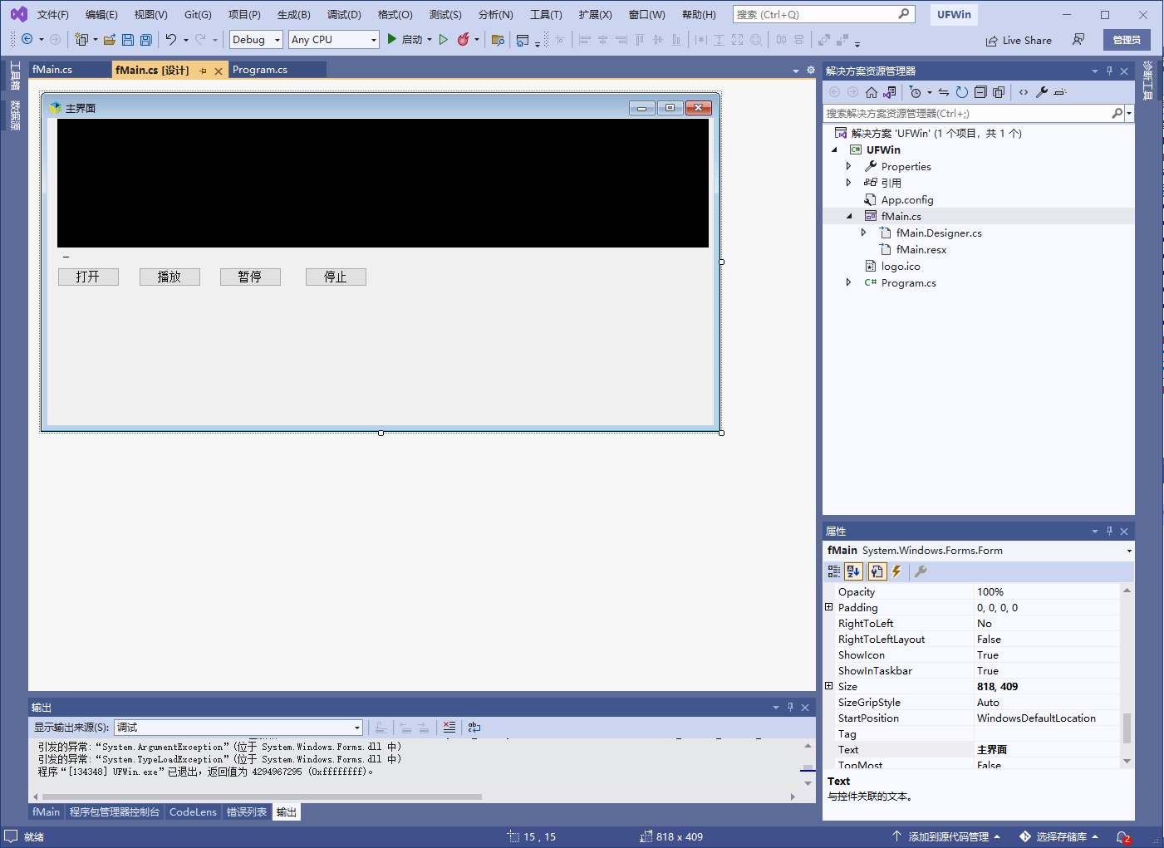1164x848 pixels.
Task: Click the Output panel horizontal scrollbar thumb
Action: (262, 797)
